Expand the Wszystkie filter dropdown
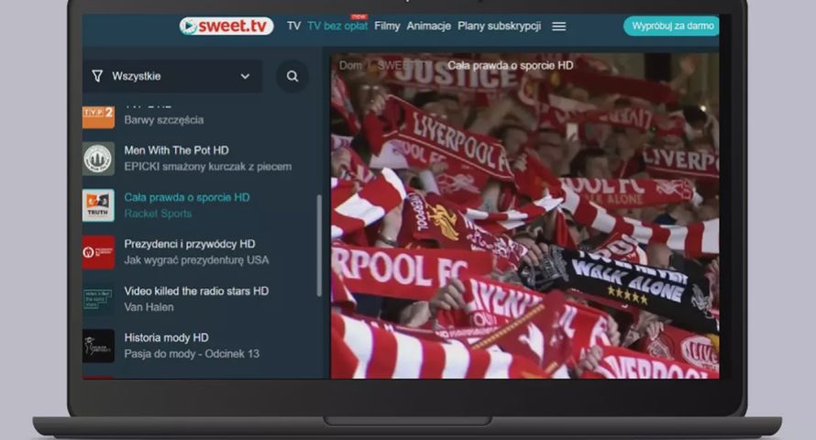Image resolution: width=816 pixels, height=440 pixels. [x=172, y=76]
